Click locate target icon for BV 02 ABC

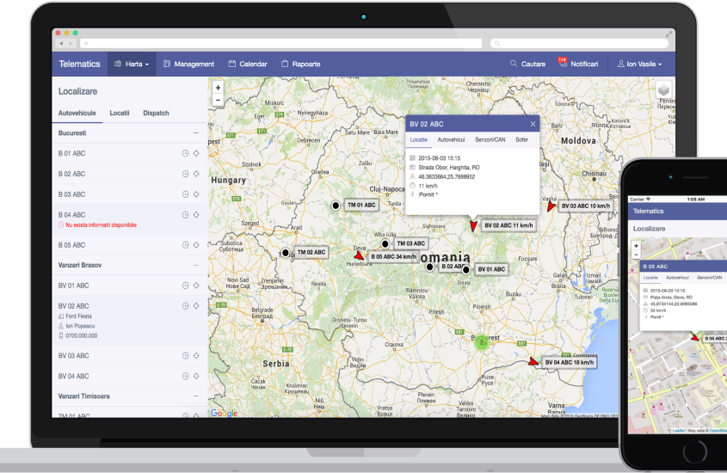[x=196, y=306]
